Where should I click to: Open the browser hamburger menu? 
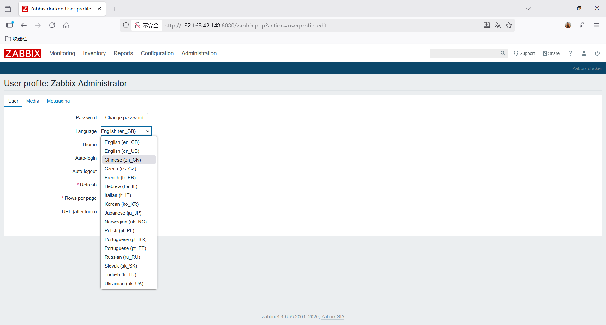[597, 25]
